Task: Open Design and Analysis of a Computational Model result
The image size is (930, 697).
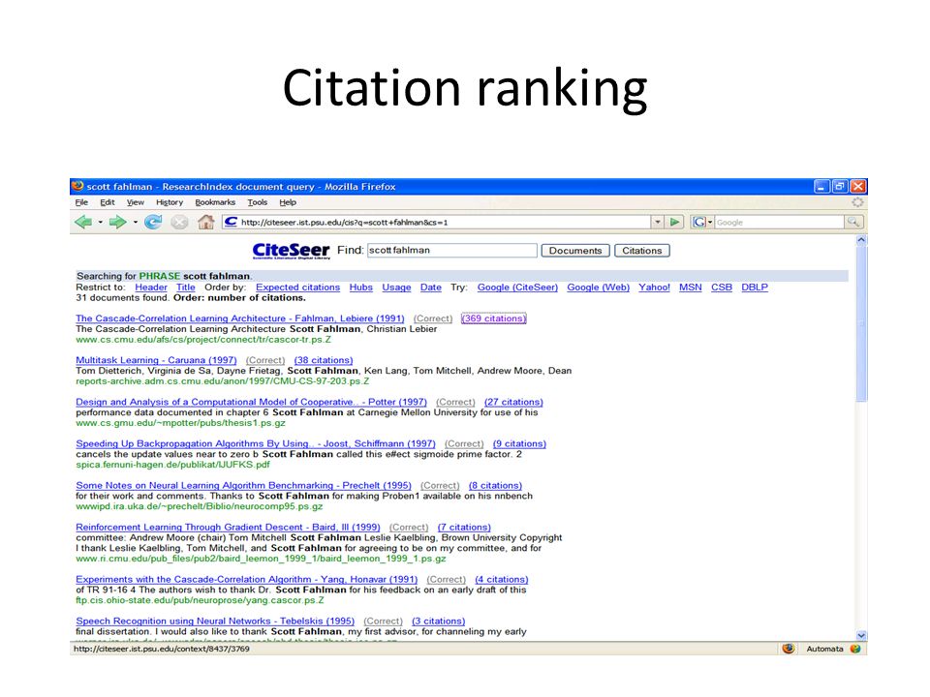Action: point(251,402)
